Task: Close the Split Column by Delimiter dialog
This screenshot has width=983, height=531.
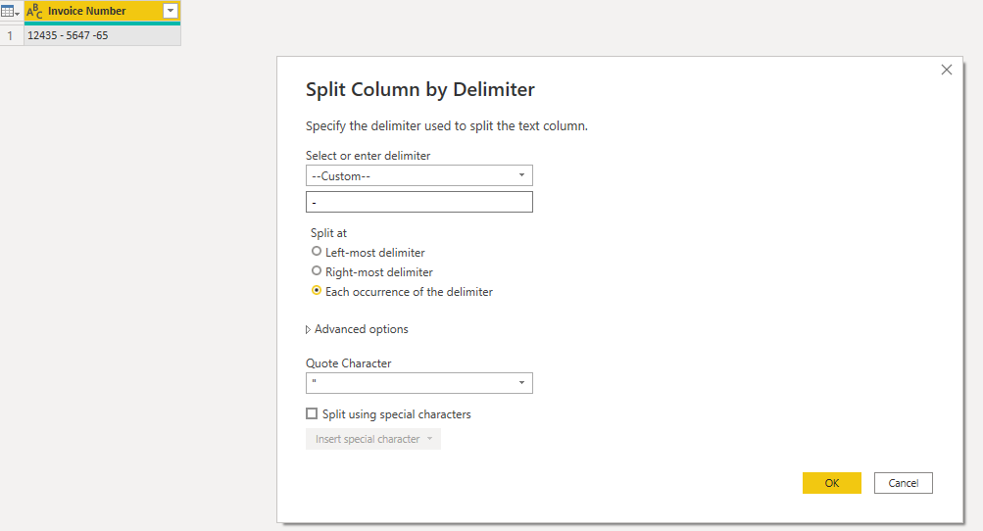Action: click(947, 70)
